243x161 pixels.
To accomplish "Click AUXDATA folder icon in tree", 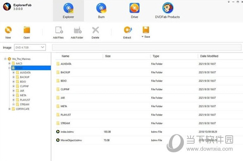I will pyautogui.click(x=17, y=72).
